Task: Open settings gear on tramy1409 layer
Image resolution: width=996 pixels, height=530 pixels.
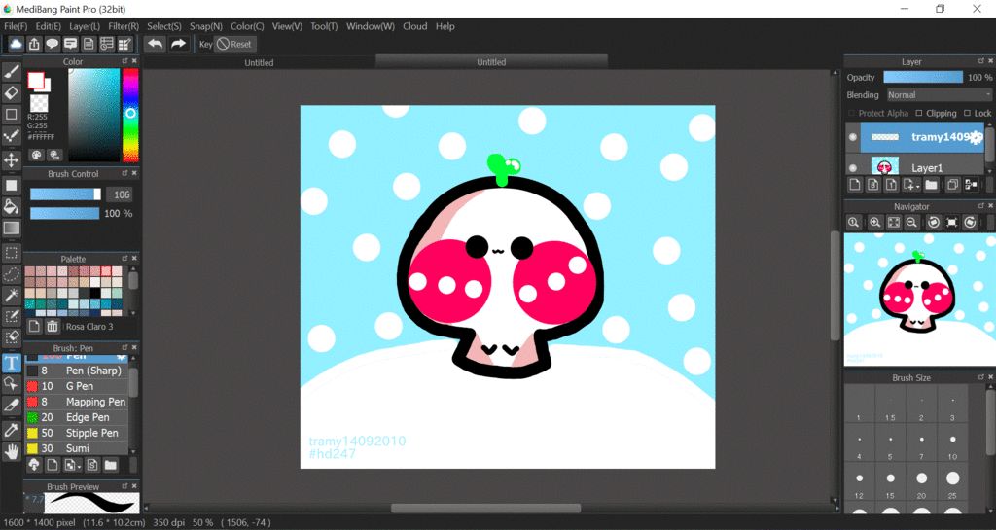Action: tap(976, 137)
